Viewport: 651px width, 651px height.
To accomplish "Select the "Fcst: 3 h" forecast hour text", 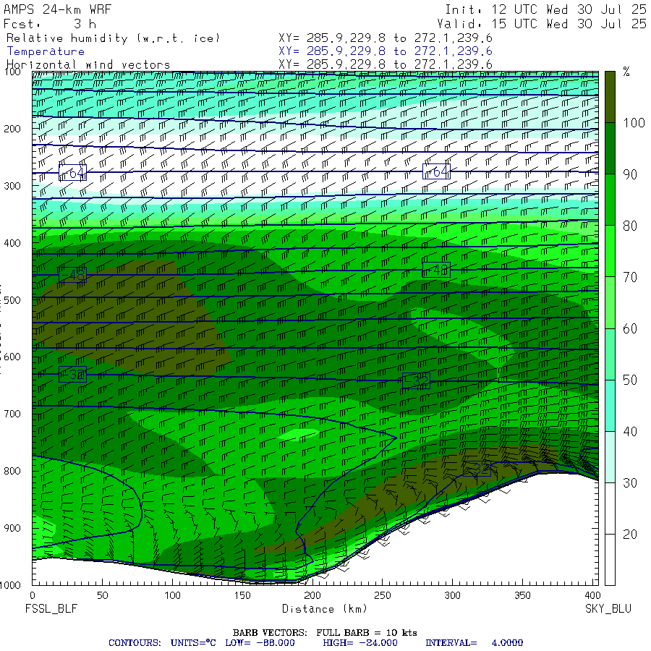I will click(50, 24).
